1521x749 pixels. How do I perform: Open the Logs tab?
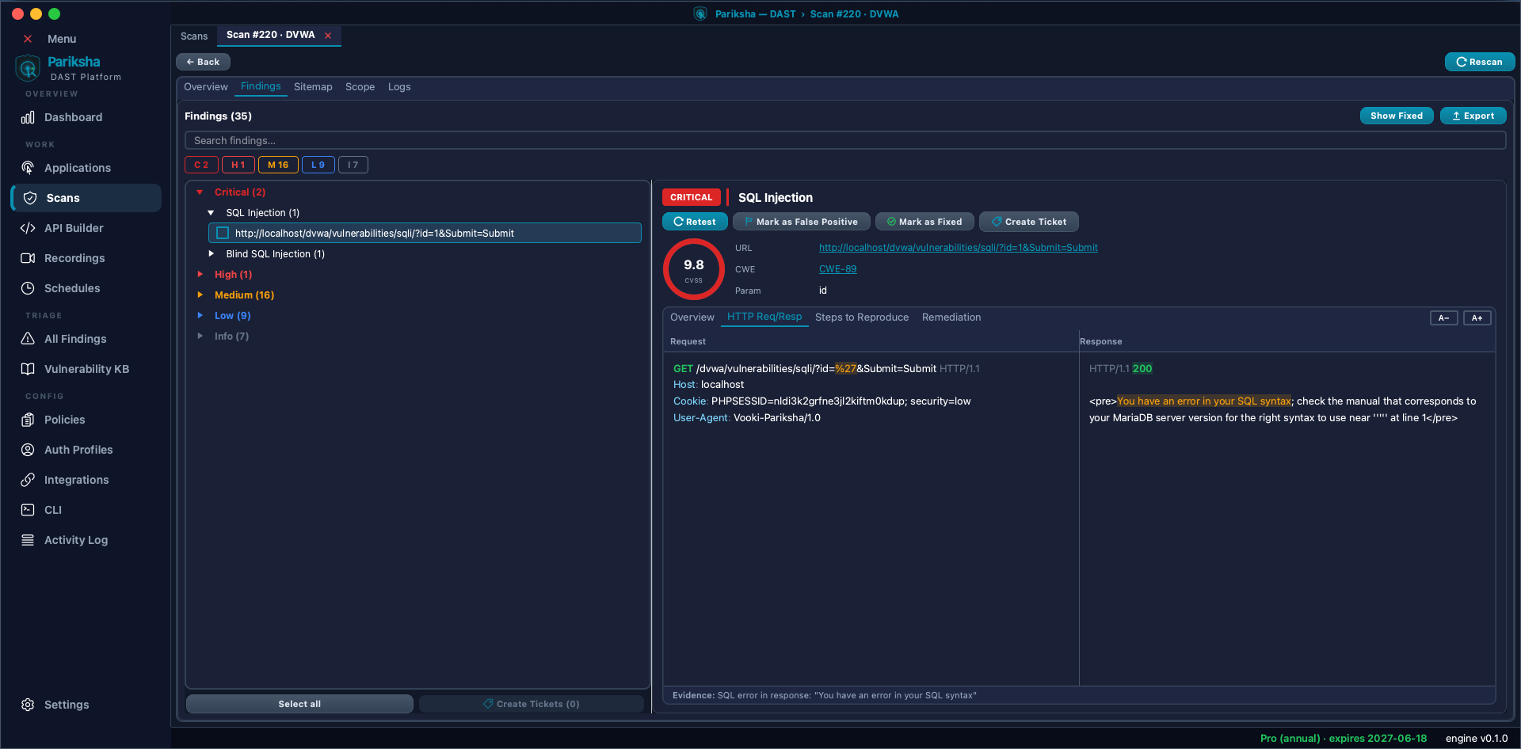point(399,87)
